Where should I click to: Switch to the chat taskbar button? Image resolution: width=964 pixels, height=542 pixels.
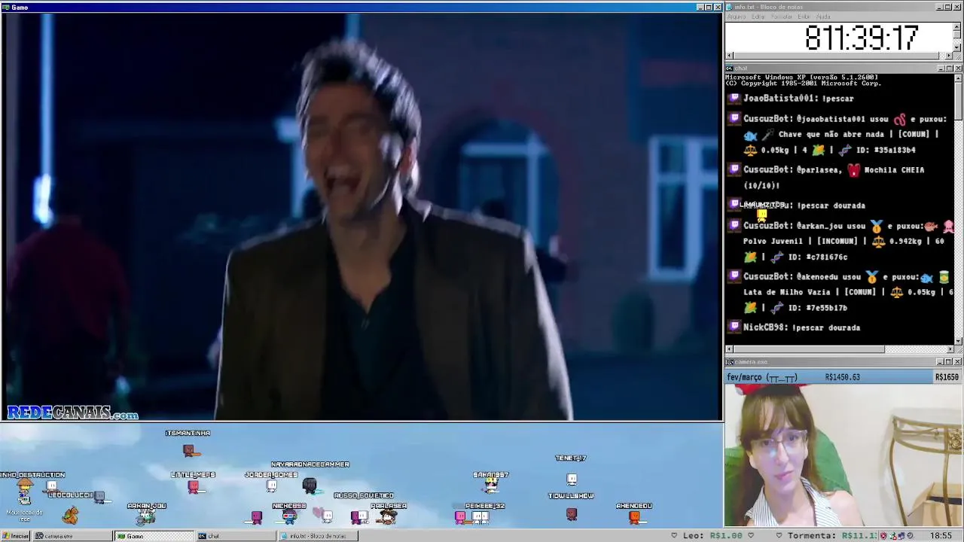[236, 536]
